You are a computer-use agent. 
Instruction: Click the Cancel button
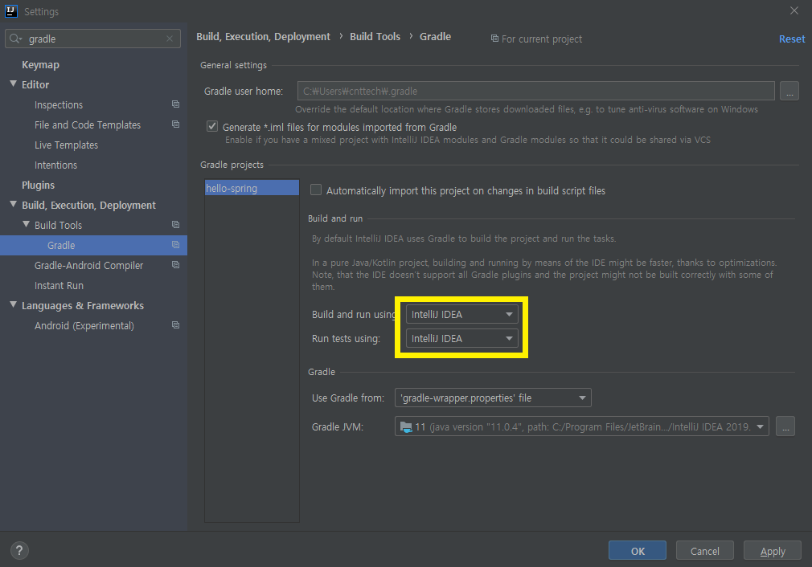pos(705,551)
